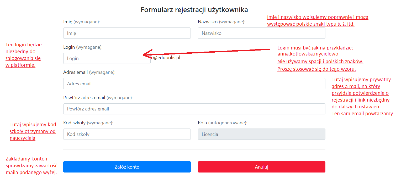Submit the form with Załóż konto

click(x=127, y=167)
